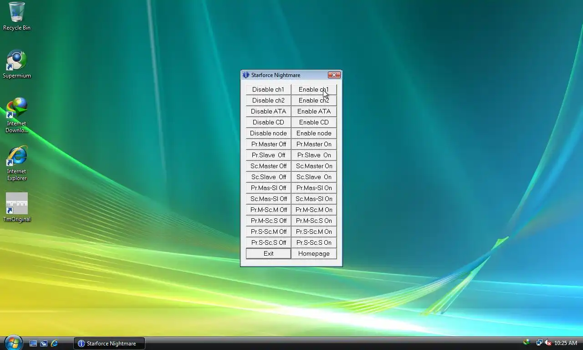The width and height of the screenshot is (583, 350).
Task: Click the Pr.M-Sc.S On button
Action: click(x=314, y=221)
